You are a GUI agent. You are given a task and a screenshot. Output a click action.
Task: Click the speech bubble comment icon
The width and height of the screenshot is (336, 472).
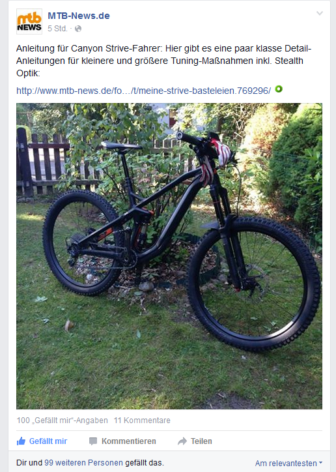93,441
